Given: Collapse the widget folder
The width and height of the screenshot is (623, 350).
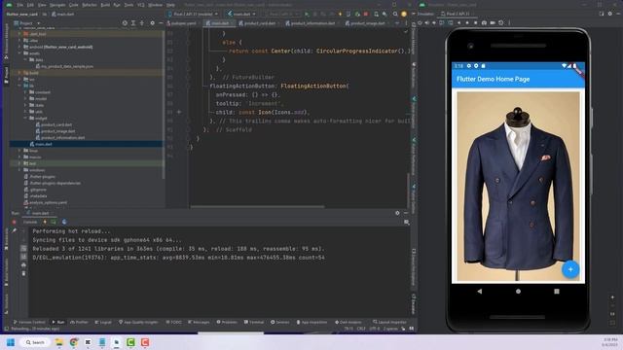Looking at the screenshot, I should (x=26, y=118).
